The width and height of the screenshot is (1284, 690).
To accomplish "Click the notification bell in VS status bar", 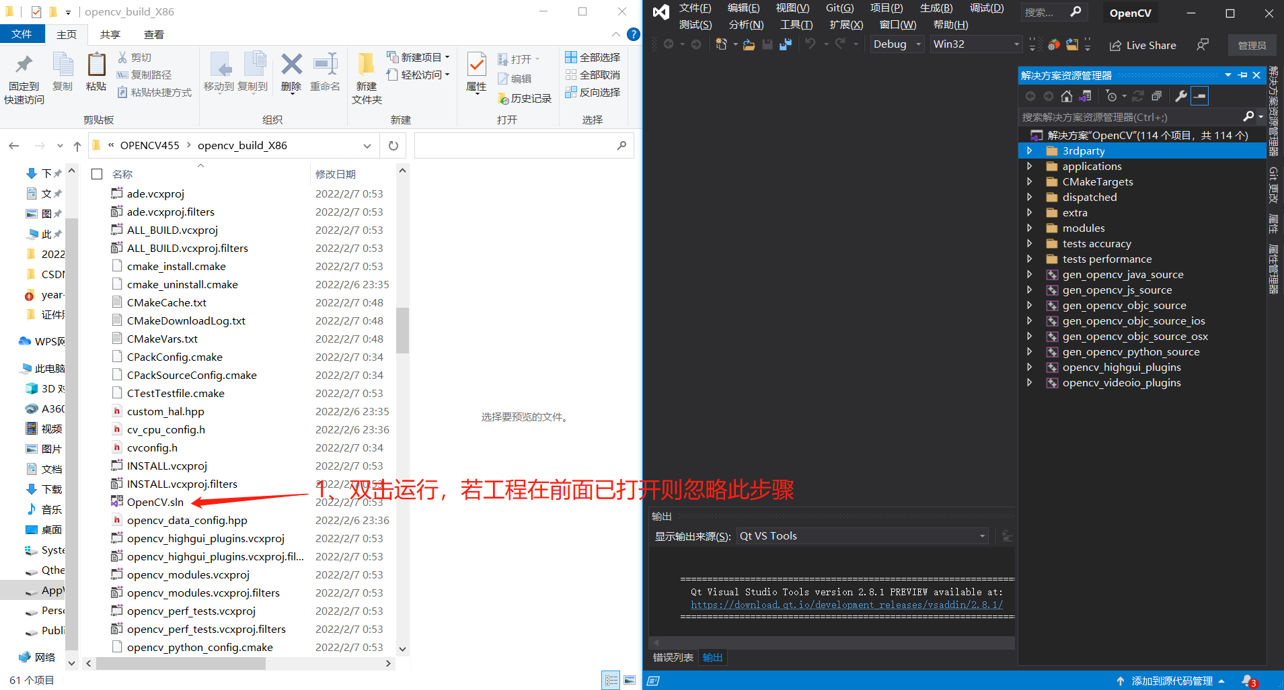I will click(1248, 681).
